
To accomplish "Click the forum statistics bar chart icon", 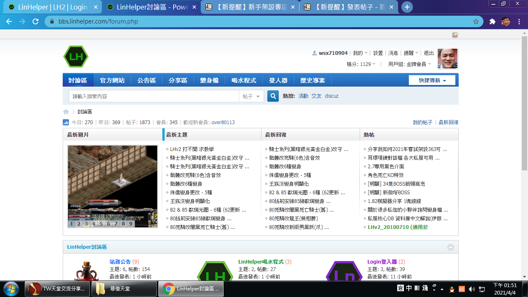I will (x=66, y=123).
